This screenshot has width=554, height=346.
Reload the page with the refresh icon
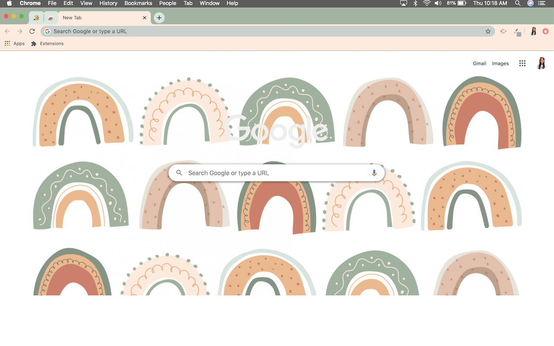pyautogui.click(x=32, y=31)
